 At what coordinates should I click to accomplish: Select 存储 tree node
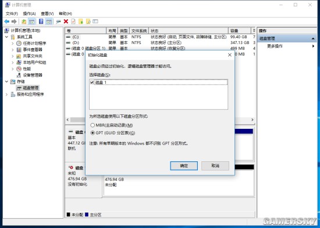point(20,81)
